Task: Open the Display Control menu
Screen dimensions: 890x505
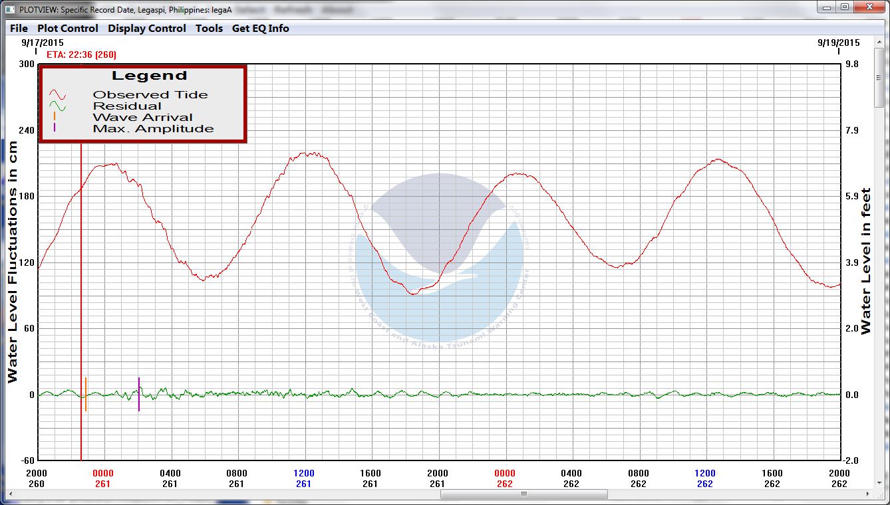Action: pyautogui.click(x=147, y=28)
